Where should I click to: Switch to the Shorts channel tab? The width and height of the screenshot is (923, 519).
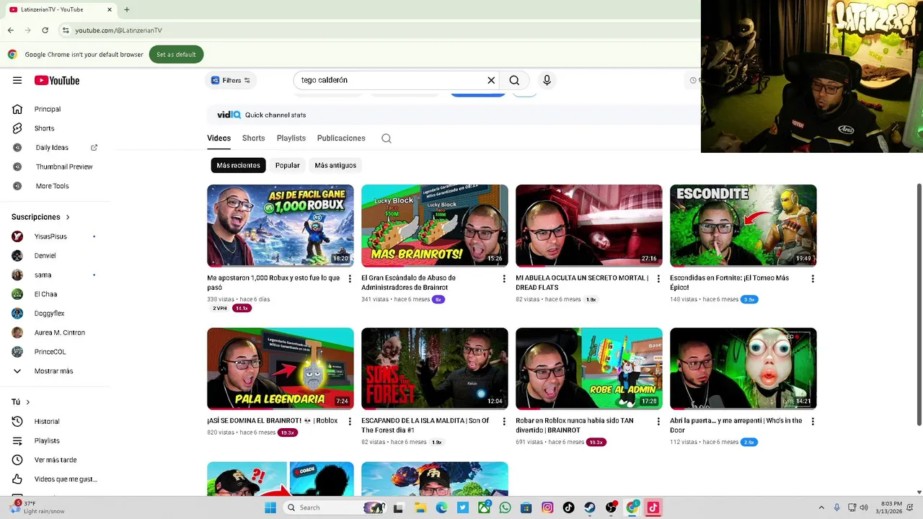click(x=253, y=138)
